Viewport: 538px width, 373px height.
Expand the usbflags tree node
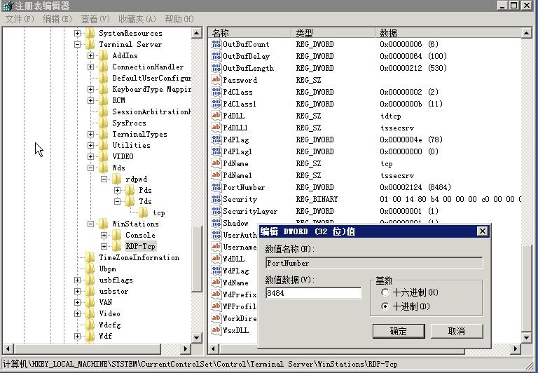(78, 280)
